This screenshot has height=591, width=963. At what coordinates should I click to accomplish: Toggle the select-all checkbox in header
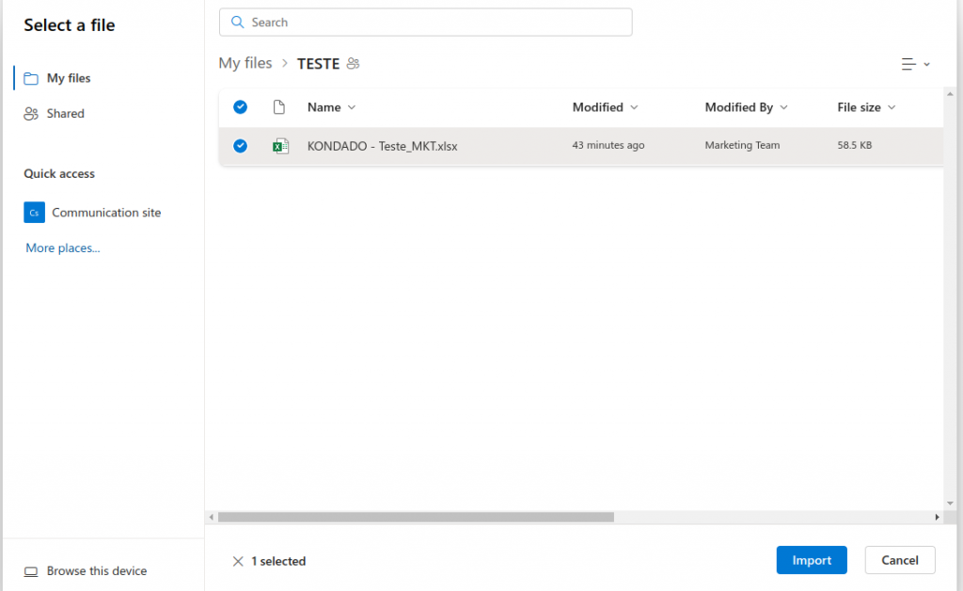tap(240, 107)
